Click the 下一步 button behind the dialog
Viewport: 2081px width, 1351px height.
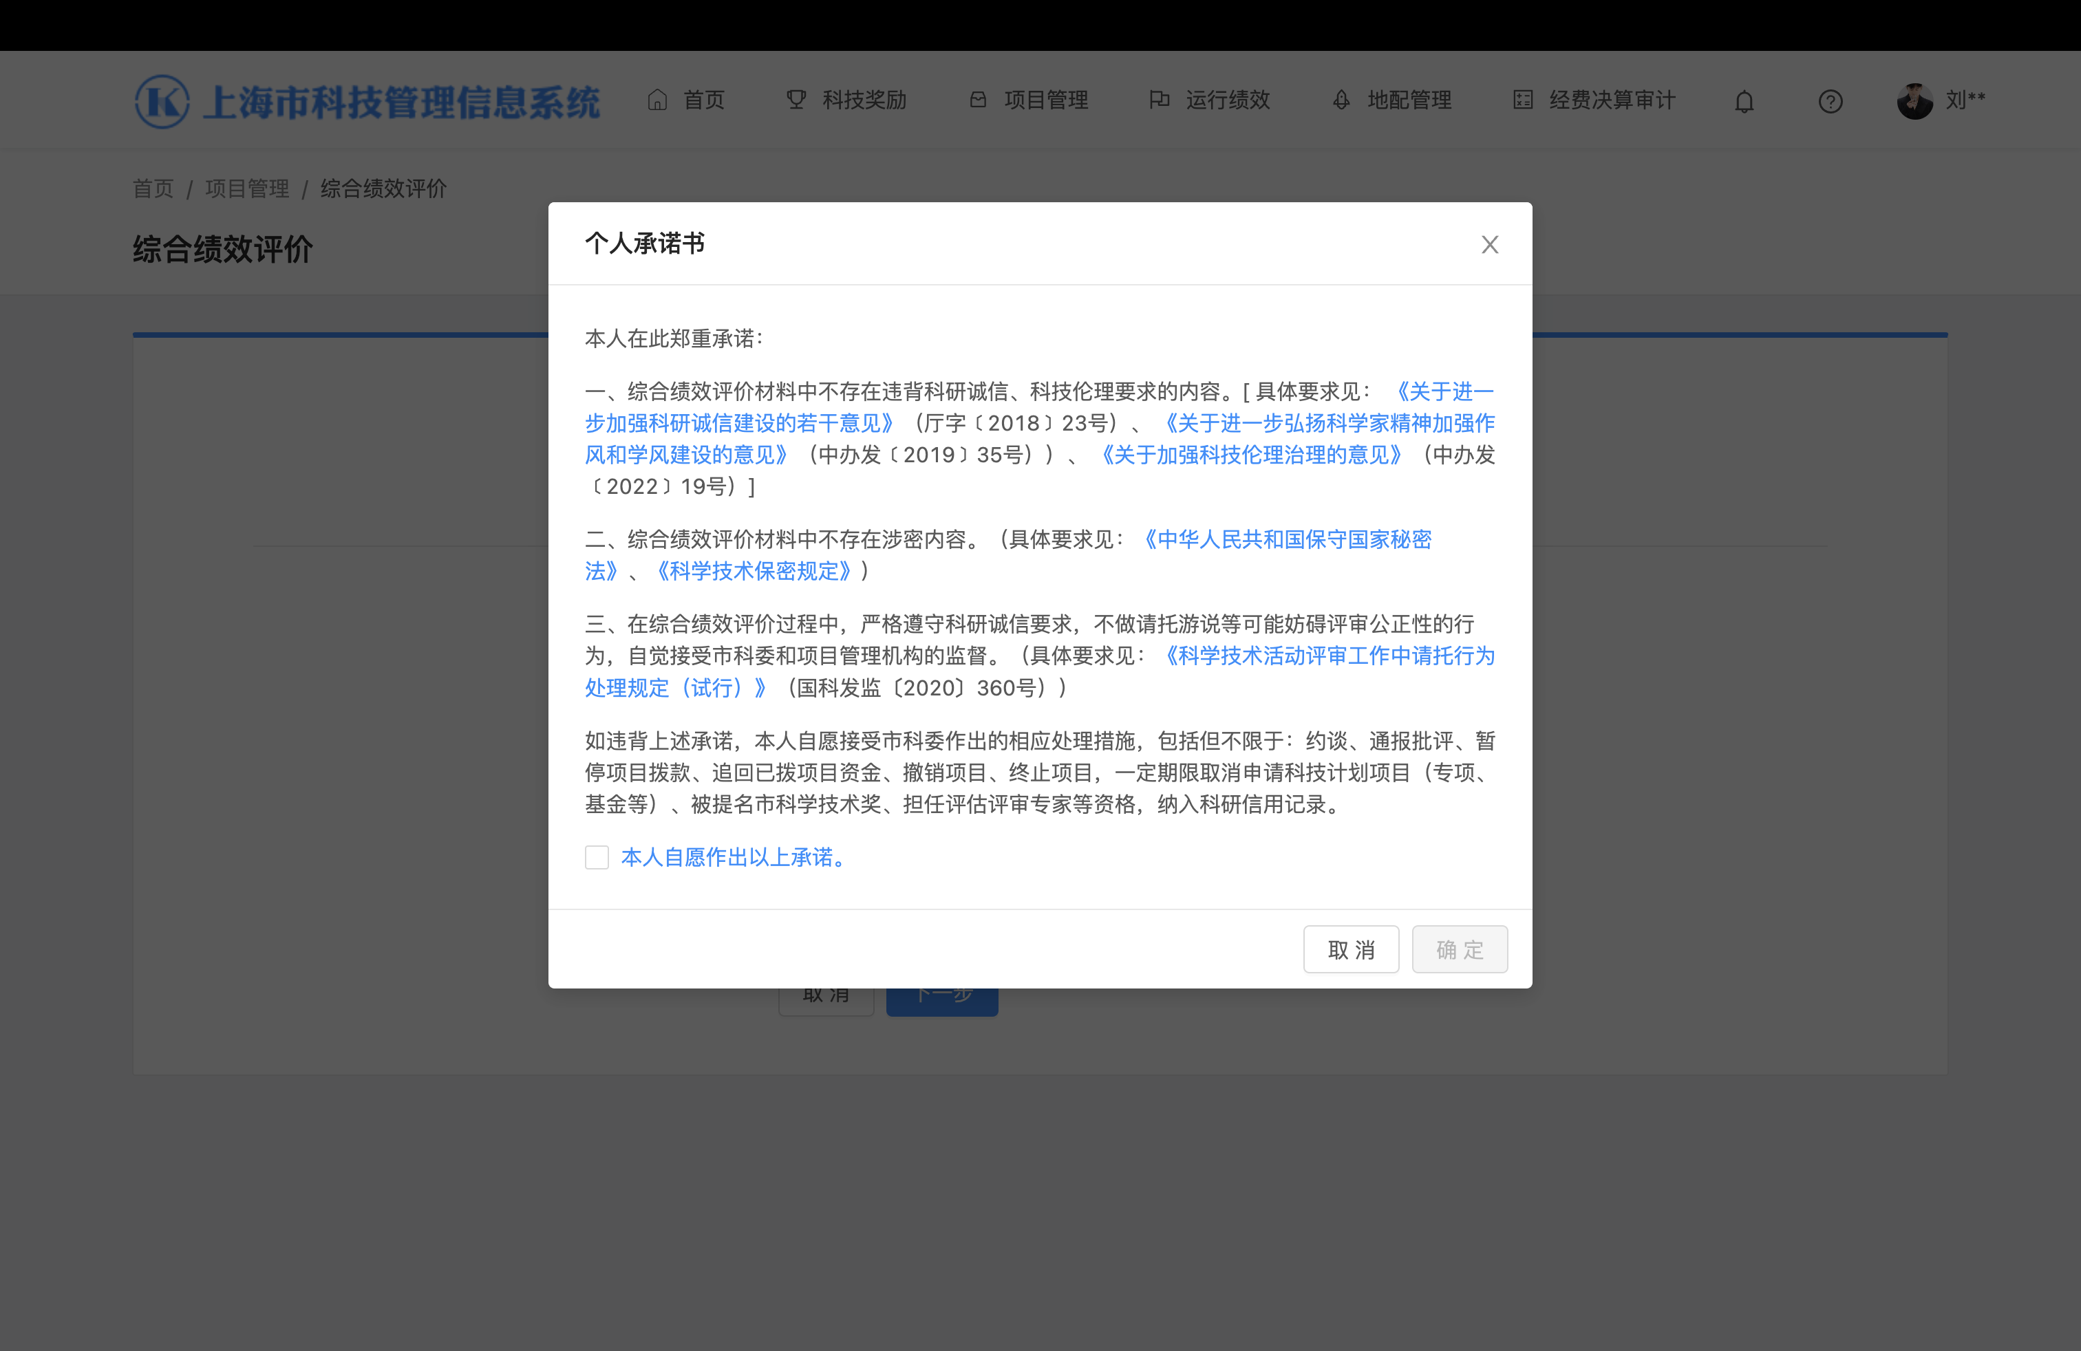[943, 1002]
